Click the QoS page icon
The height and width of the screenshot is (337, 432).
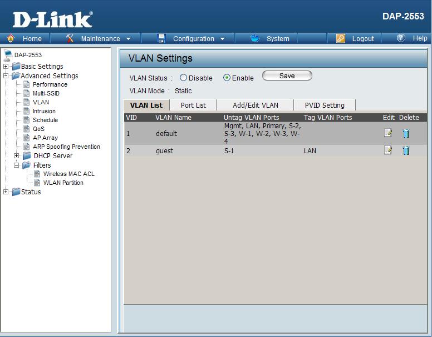(x=27, y=129)
